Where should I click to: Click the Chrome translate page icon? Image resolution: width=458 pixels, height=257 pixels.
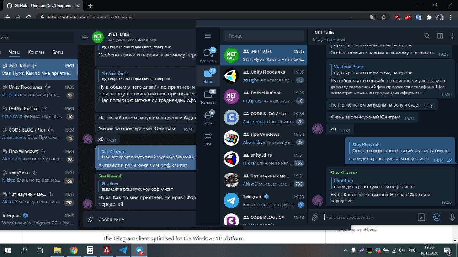pyautogui.click(x=373, y=17)
